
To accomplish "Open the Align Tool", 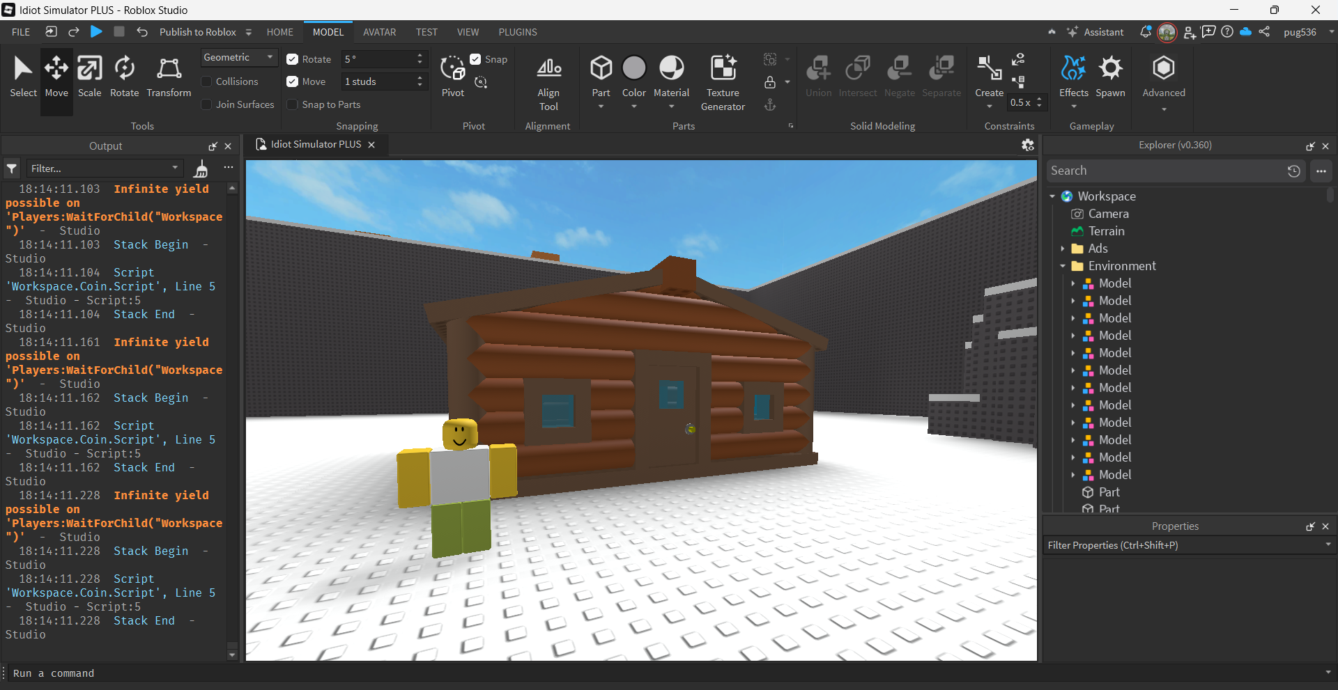I will pyautogui.click(x=548, y=82).
